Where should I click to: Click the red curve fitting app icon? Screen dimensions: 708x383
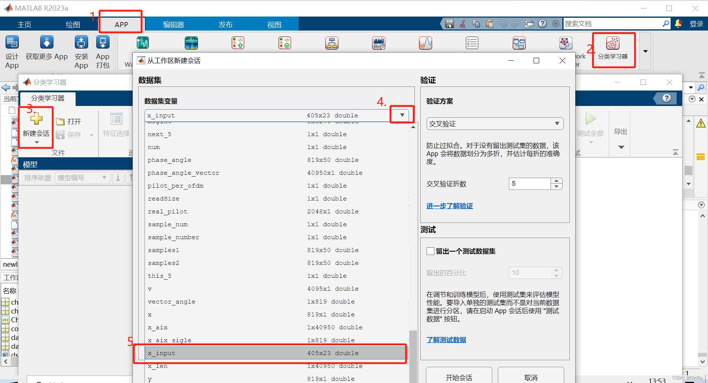[x=425, y=43]
